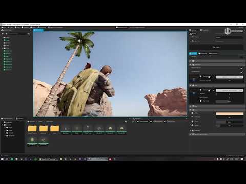Toggle the first checkmark option below the viewport
Screen dimensions: 246x184
138,121
